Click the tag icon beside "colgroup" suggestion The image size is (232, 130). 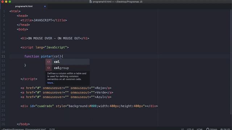coord(49,68)
